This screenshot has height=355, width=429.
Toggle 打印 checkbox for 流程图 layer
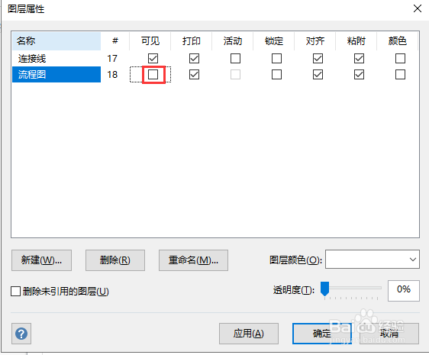tap(194, 75)
